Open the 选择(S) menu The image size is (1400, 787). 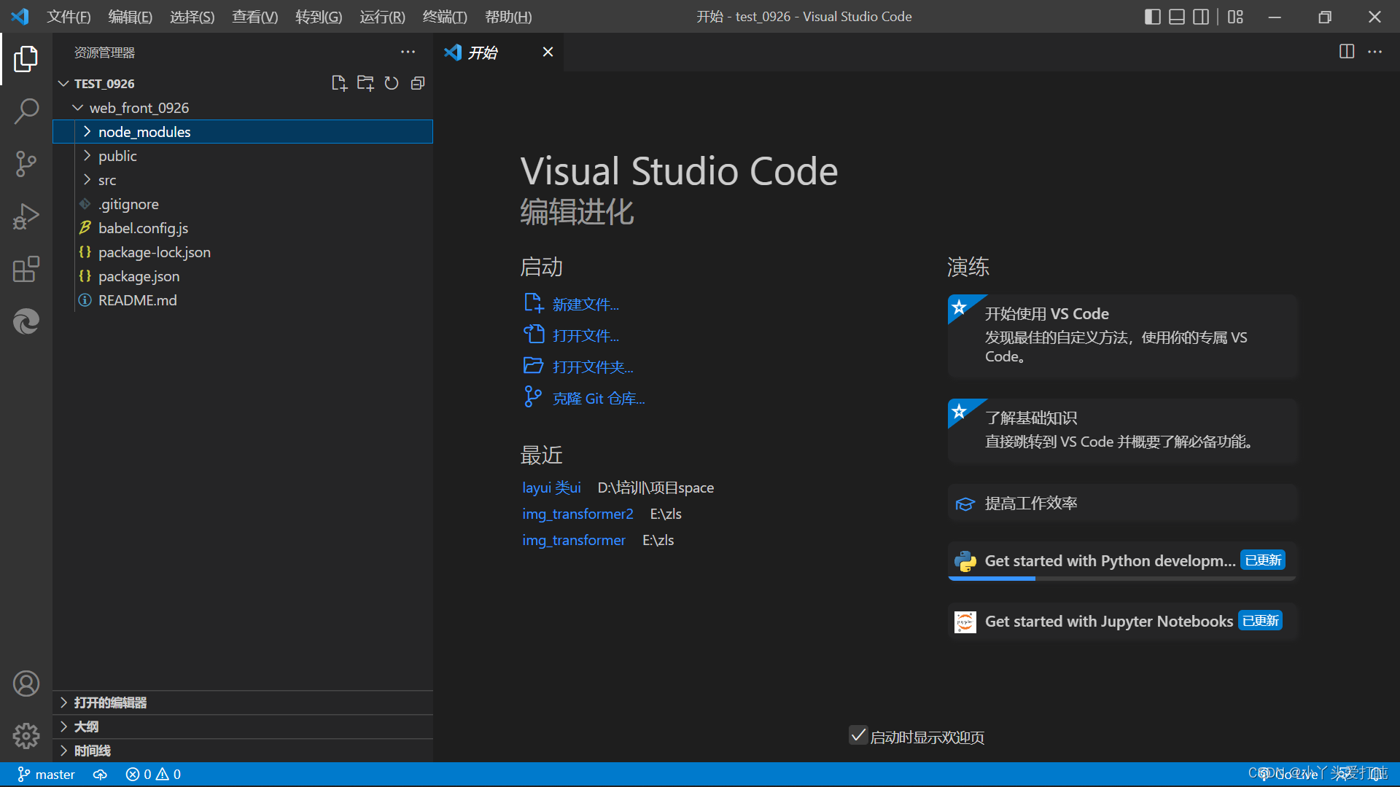pos(192,17)
